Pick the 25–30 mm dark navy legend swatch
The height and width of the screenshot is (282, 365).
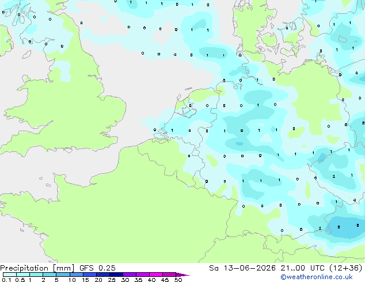click(x=116, y=275)
